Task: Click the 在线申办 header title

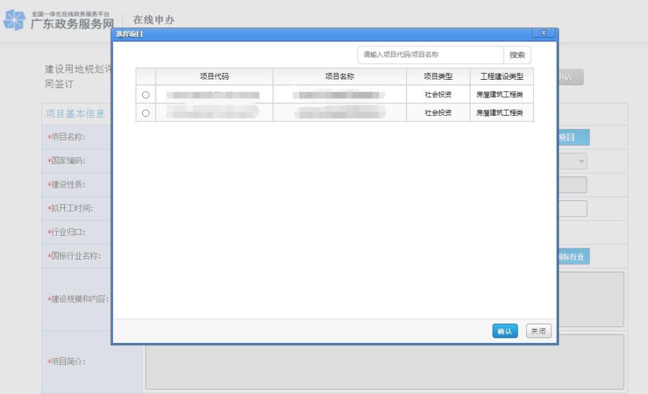Action: point(154,20)
